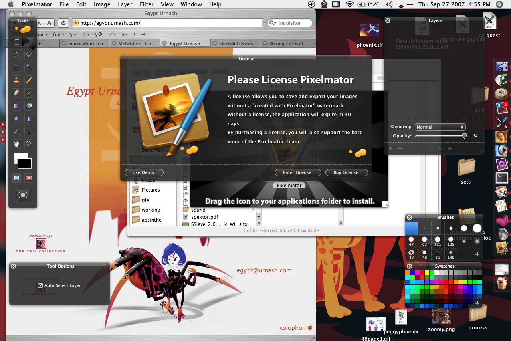The width and height of the screenshot is (511, 341).
Task: Pick the Clone Stamp tool
Action: [16, 80]
